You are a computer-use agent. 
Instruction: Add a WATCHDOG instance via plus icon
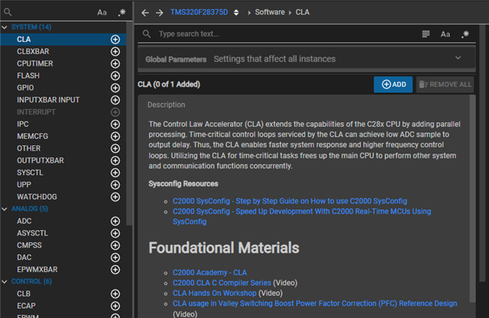coord(115,197)
